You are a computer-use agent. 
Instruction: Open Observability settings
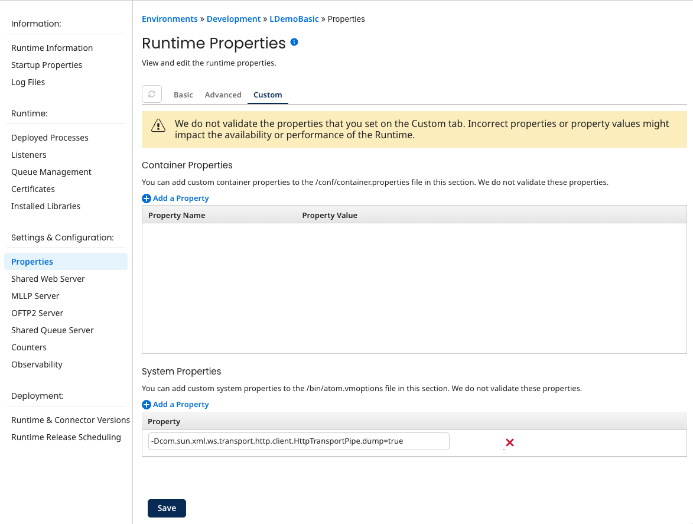click(37, 364)
